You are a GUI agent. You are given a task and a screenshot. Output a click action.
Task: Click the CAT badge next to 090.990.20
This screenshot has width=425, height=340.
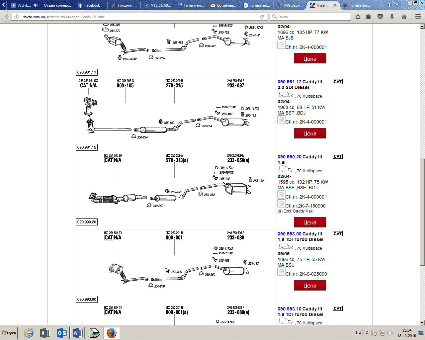pyautogui.click(x=338, y=156)
